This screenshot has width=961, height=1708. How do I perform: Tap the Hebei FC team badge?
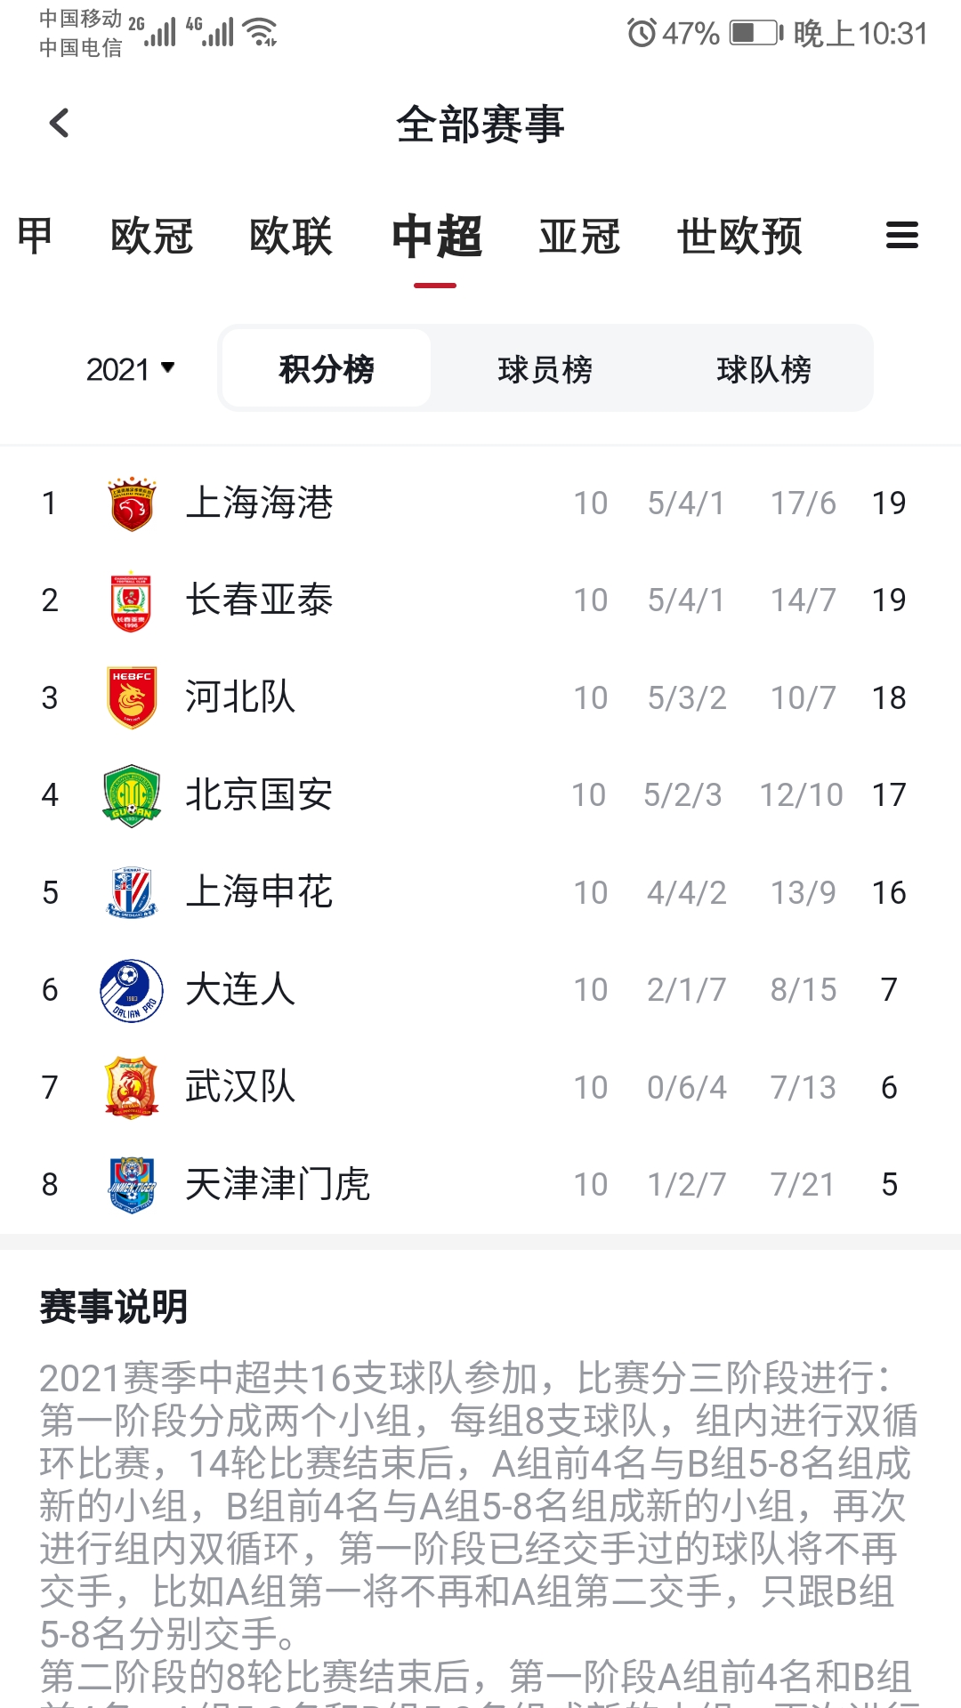pyautogui.click(x=132, y=698)
